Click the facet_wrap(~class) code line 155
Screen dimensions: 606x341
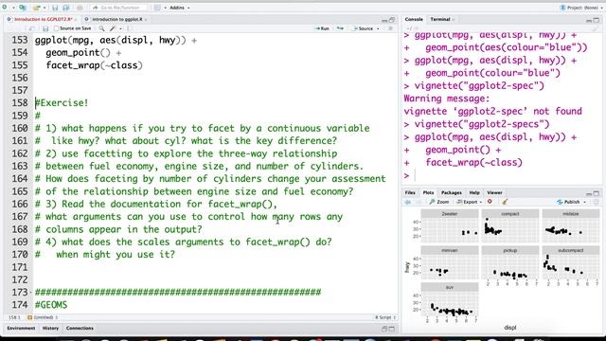[95, 65]
